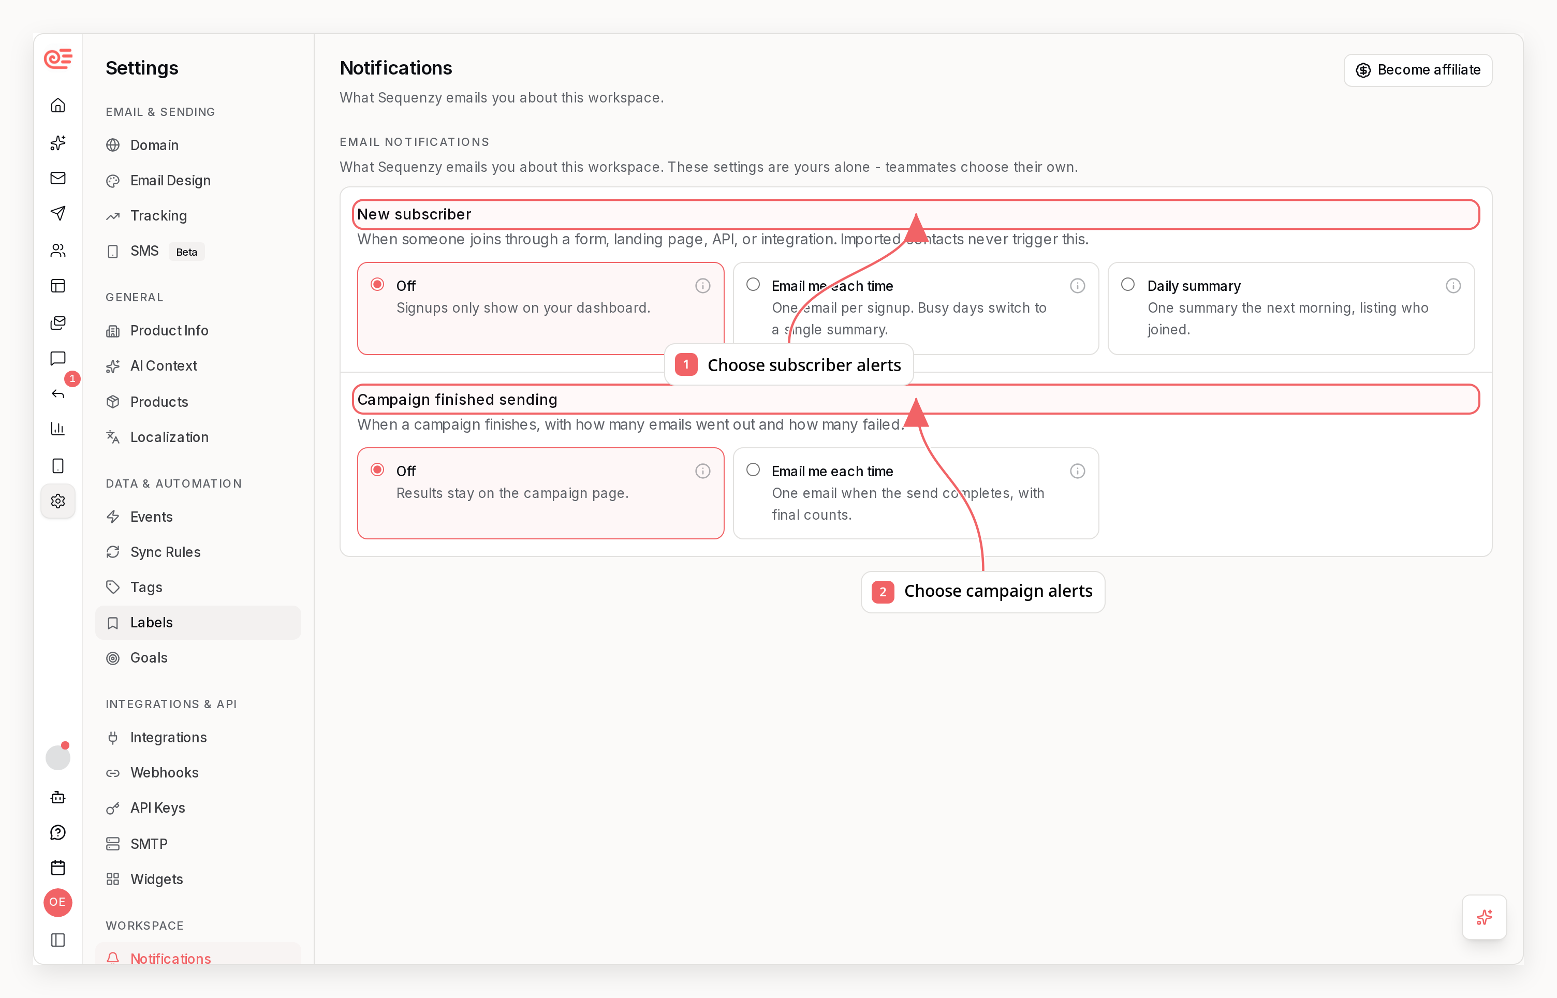Open the help question mark icon
The image size is (1557, 998).
click(57, 833)
